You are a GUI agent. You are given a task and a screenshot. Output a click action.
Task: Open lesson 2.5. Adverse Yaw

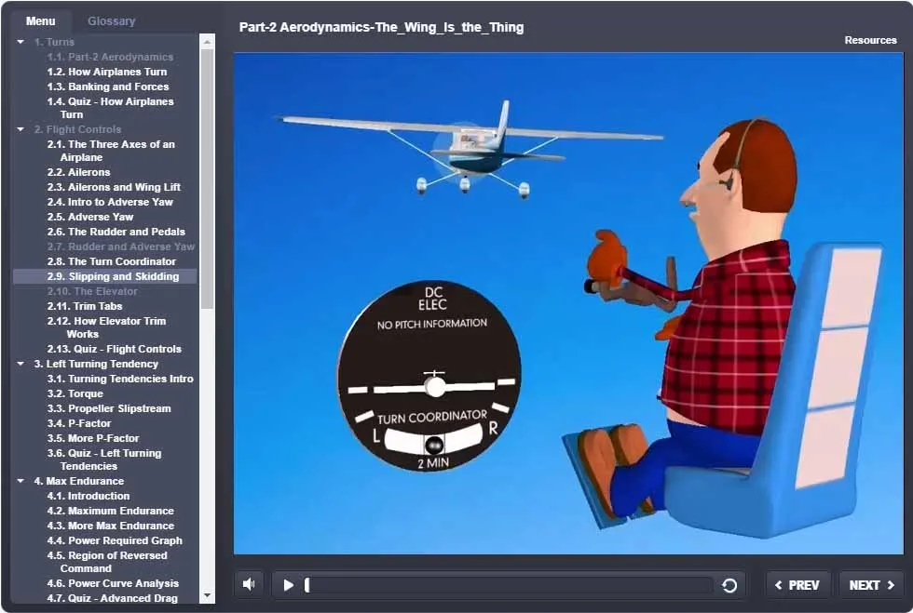pos(90,217)
